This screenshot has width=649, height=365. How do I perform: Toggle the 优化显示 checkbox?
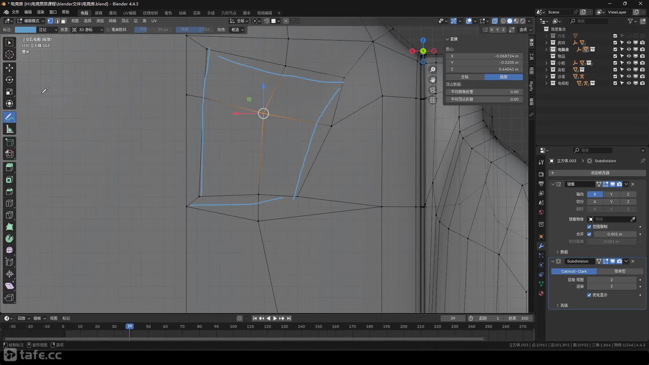pos(589,295)
